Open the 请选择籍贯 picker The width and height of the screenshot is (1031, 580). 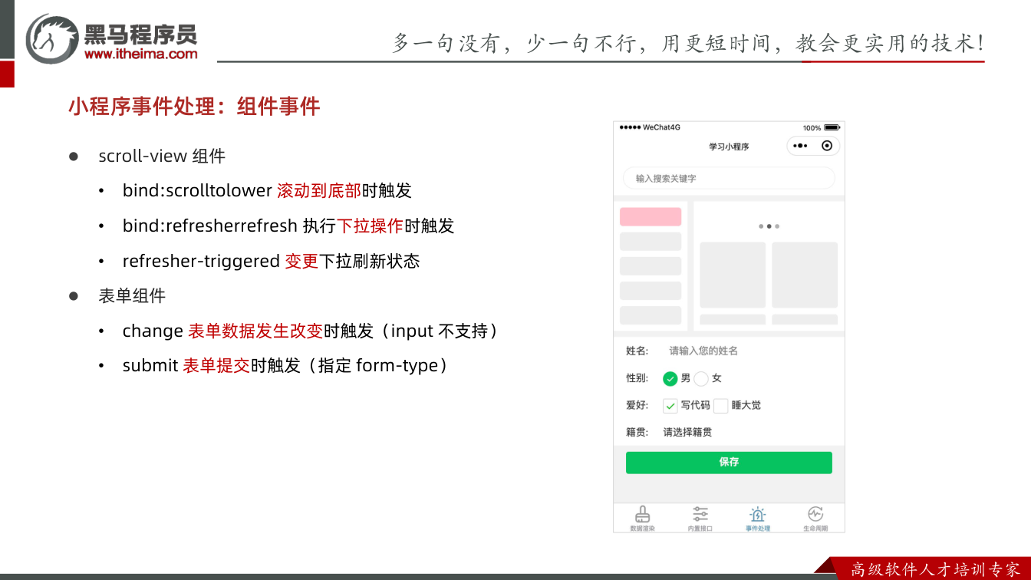click(x=688, y=433)
